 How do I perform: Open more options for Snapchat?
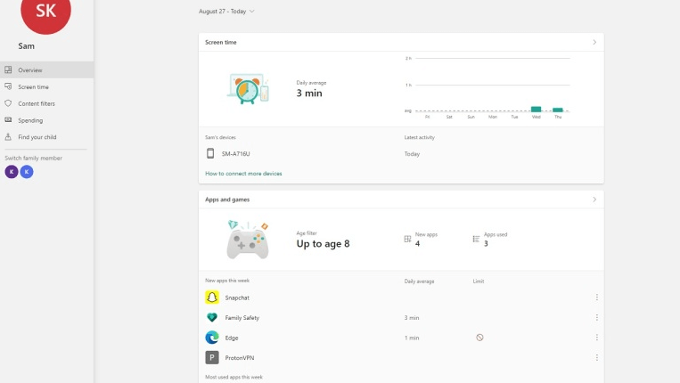click(597, 297)
